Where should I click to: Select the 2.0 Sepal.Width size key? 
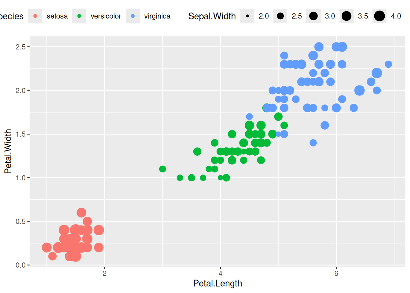point(247,16)
